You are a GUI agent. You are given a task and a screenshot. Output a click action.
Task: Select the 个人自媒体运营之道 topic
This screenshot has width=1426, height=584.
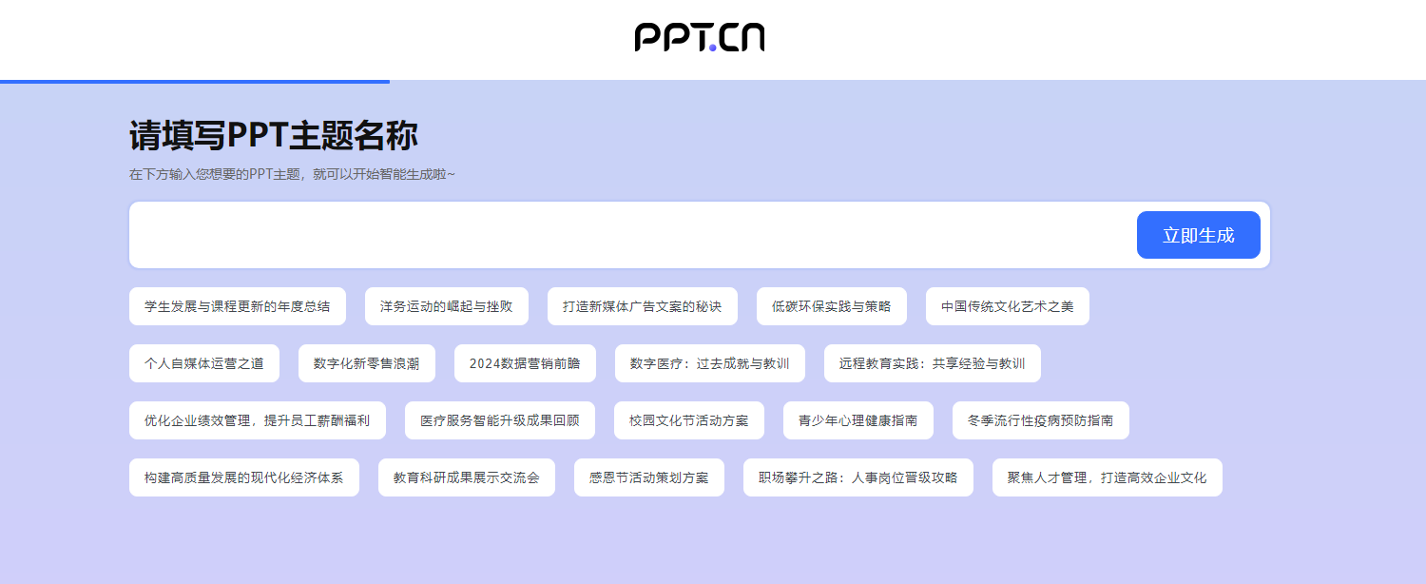click(204, 363)
